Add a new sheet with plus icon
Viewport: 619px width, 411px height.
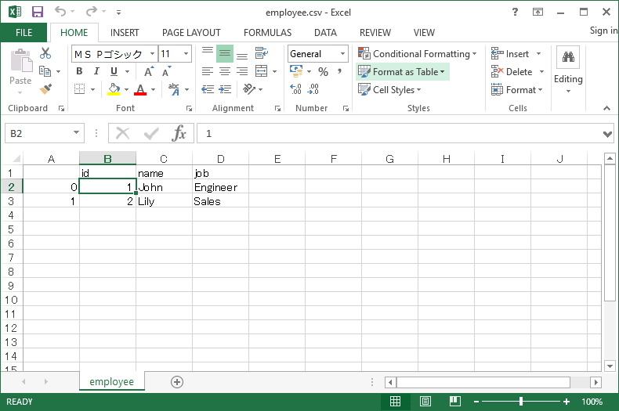click(177, 382)
